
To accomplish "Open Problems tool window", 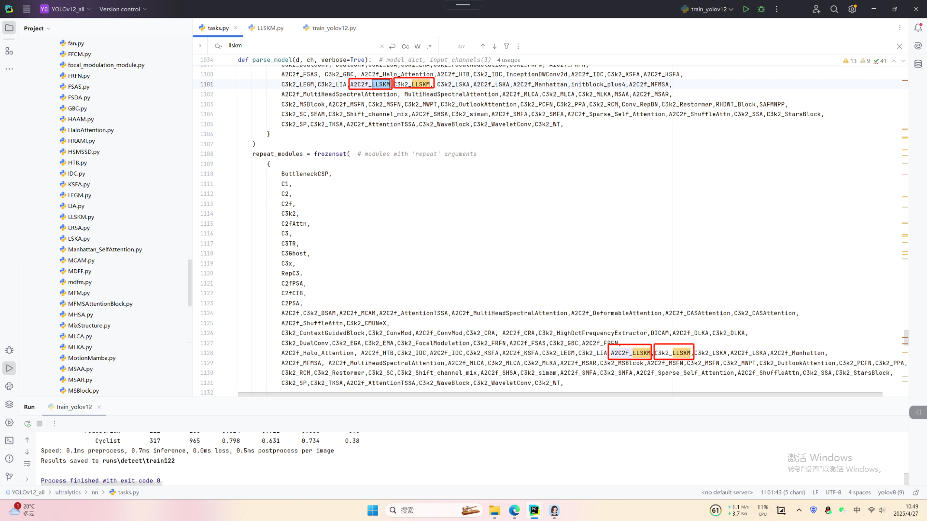I will point(9,458).
